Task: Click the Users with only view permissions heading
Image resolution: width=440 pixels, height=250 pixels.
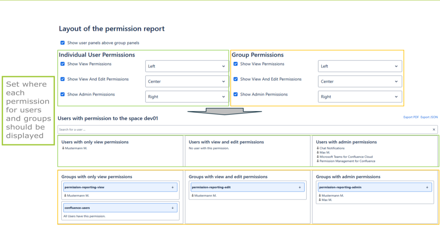Action: tap(95, 142)
